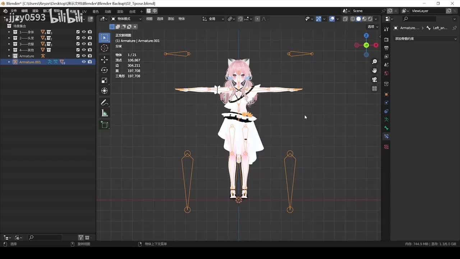Toggle X-ray display in viewport header
The width and height of the screenshot is (460, 259).
click(345, 19)
